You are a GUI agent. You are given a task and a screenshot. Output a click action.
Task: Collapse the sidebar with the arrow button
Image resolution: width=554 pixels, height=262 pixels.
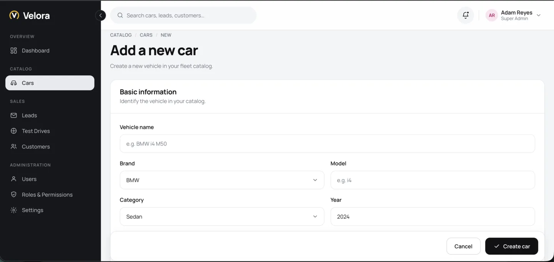(x=100, y=15)
